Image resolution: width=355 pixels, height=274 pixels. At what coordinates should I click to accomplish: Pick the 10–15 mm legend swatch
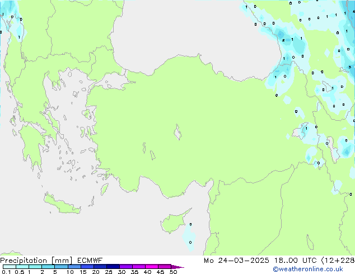tap(74, 267)
